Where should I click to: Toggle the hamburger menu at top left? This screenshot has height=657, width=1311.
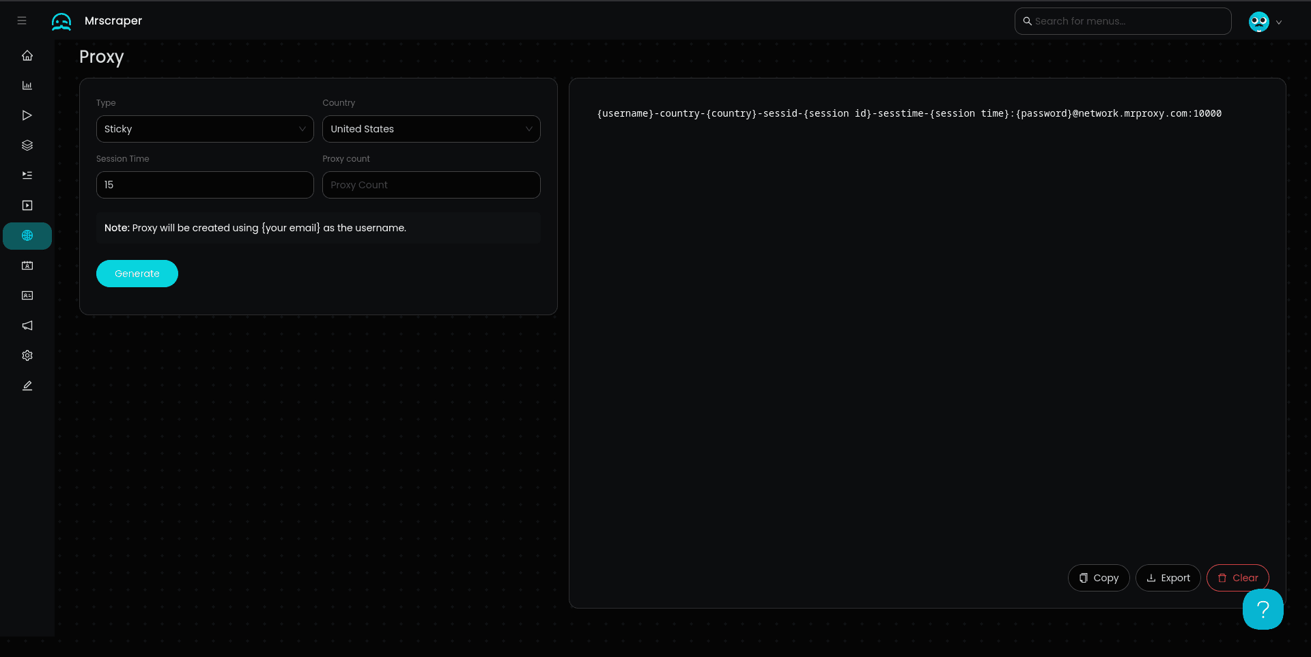(21, 20)
